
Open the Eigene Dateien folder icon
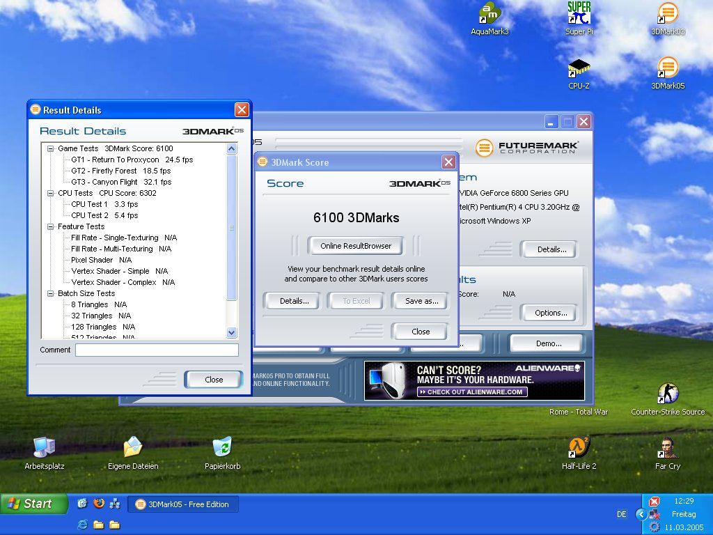pyautogui.click(x=133, y=453)
